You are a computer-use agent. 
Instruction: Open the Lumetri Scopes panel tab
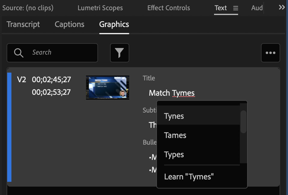100,8
